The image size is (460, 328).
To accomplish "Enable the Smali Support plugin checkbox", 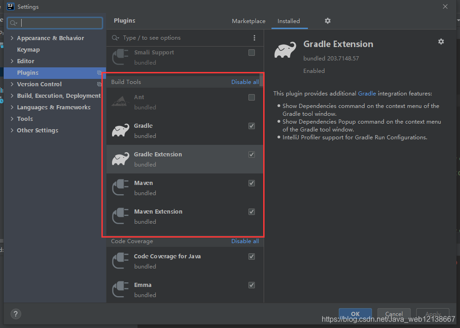I will tap(252, 53).
